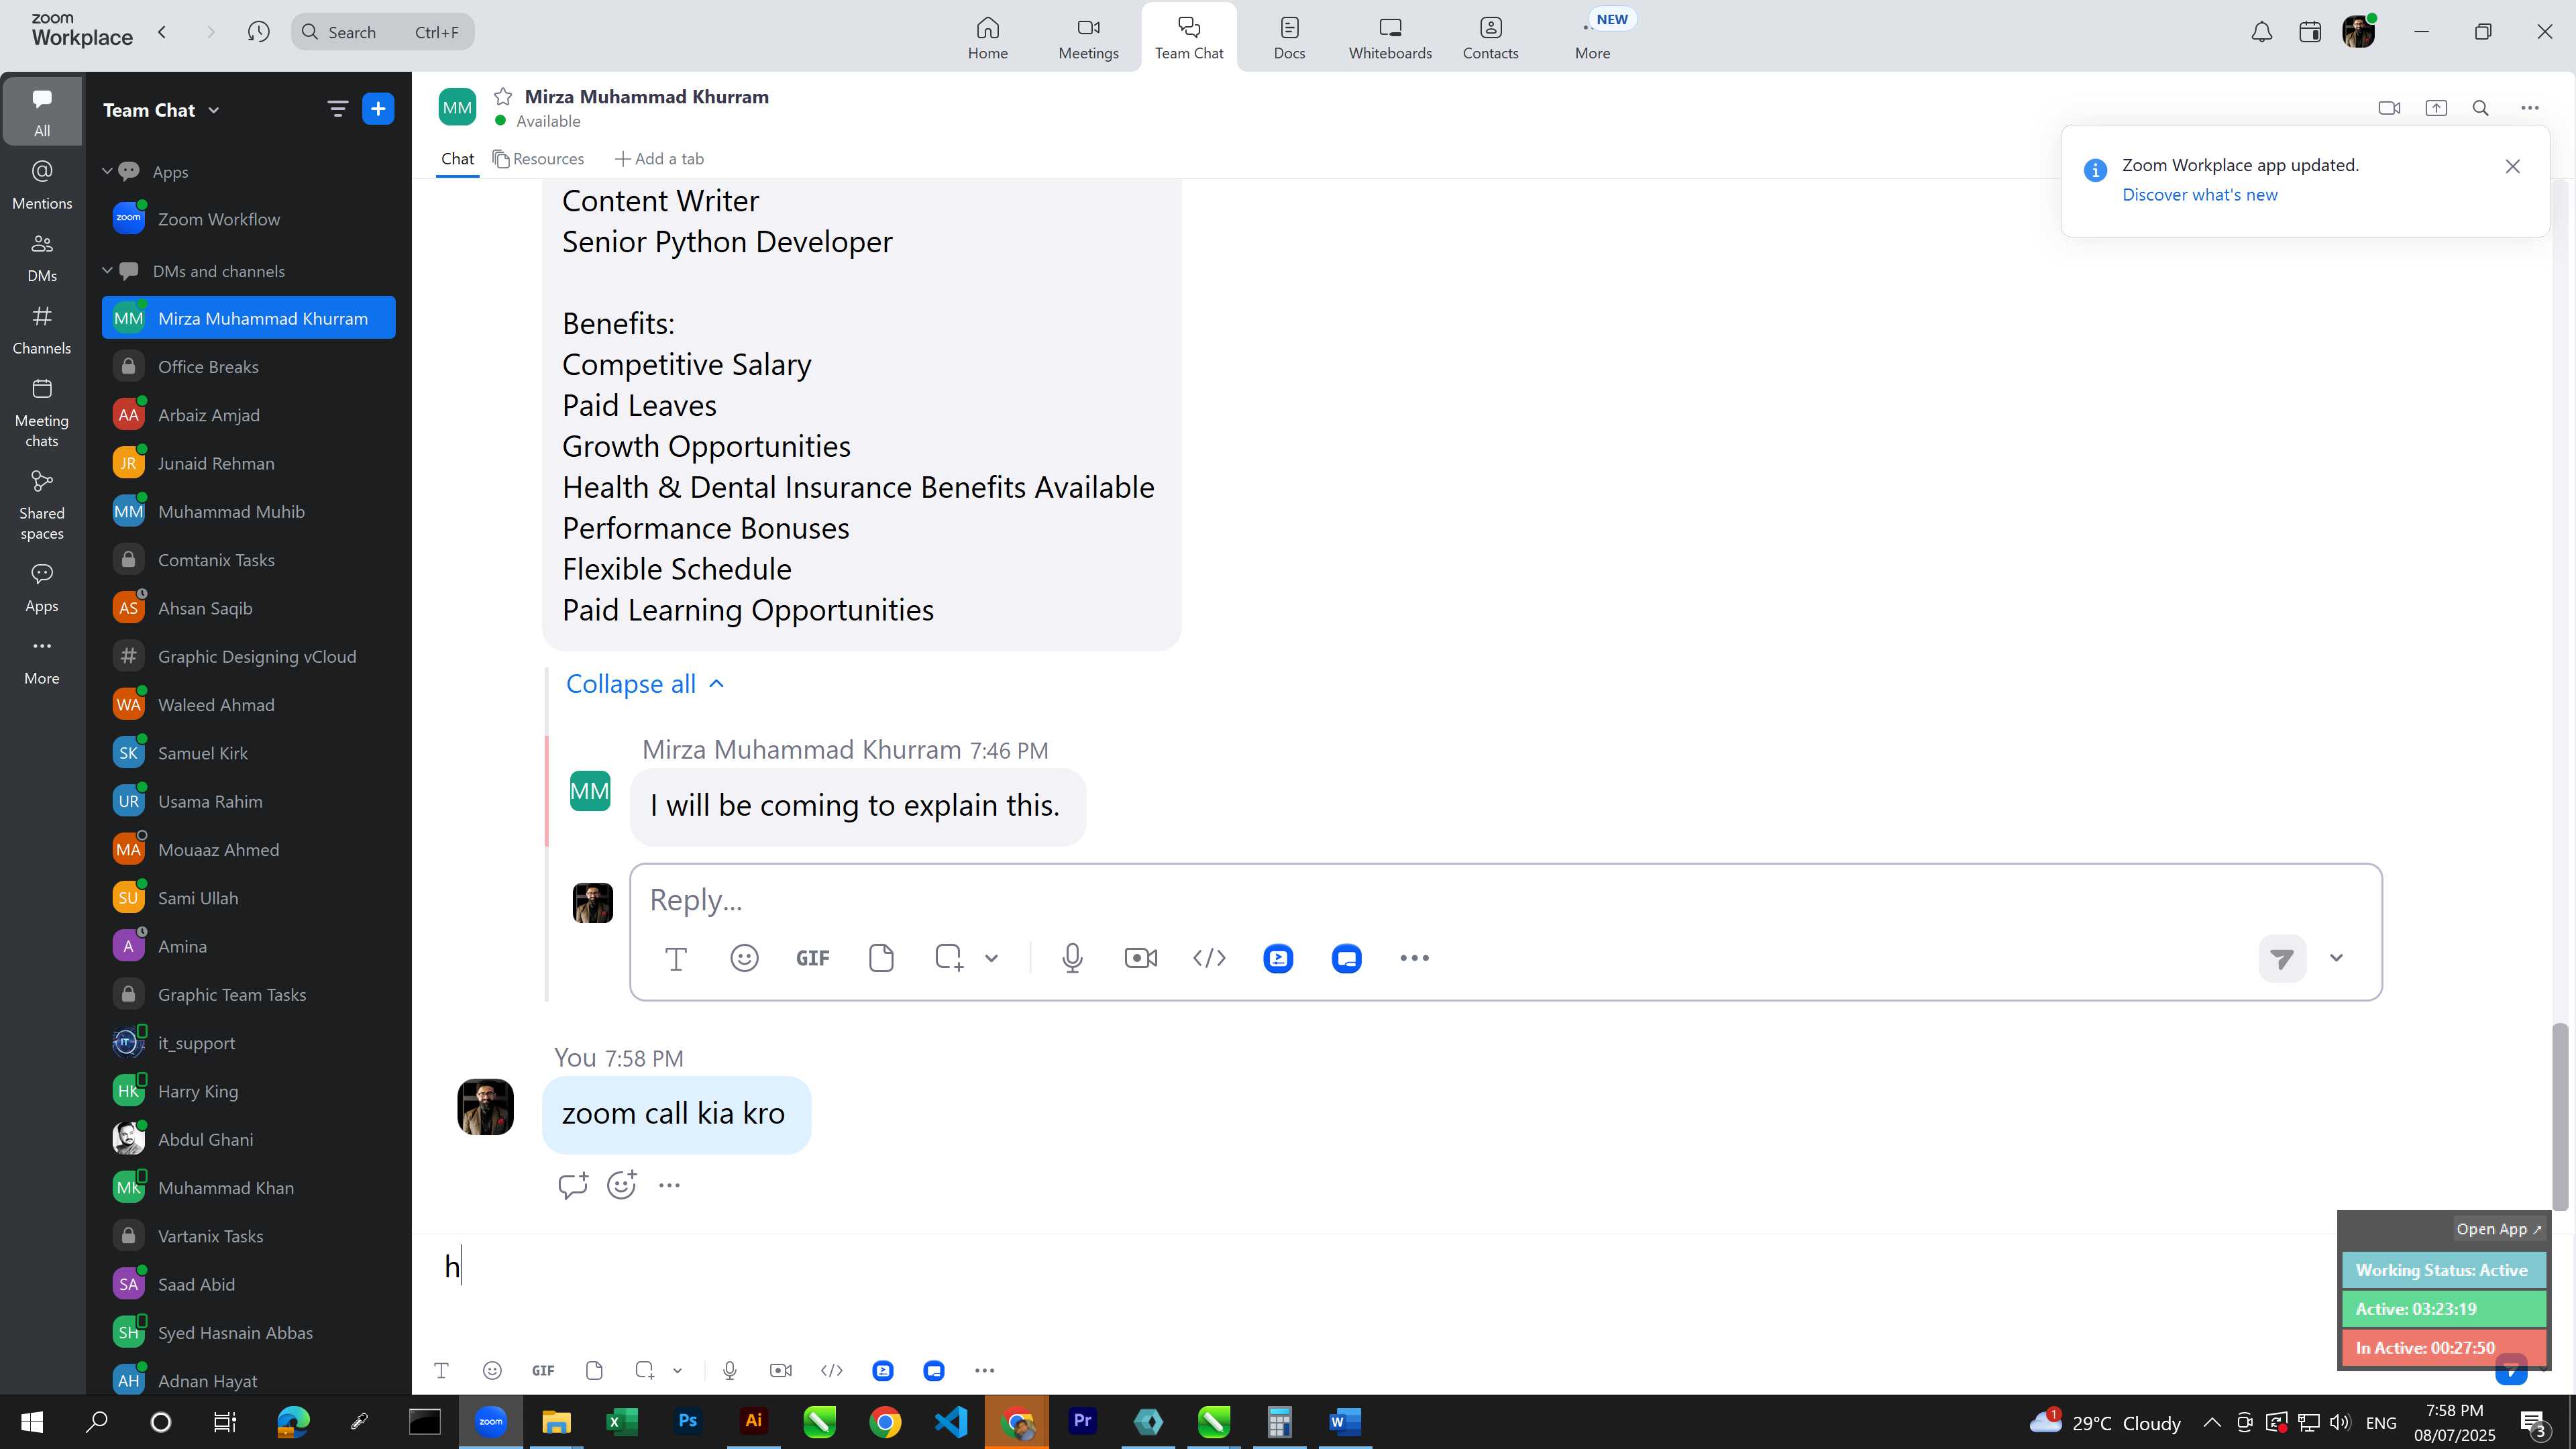
Task: Record audio message in reply box
Action: pyautogui.click(x=1072, y=958)
